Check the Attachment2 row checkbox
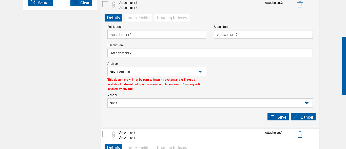The width and height of the screenshot is (346, 149). (x=105, y=4)
